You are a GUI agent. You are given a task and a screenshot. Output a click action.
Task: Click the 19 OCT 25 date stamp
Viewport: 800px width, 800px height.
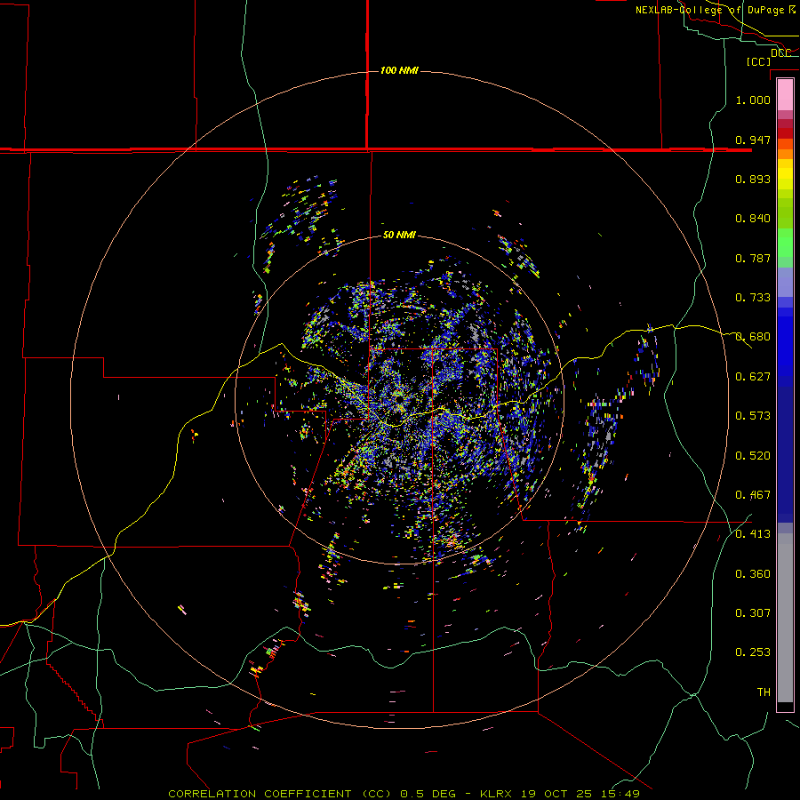click(556, 794)
